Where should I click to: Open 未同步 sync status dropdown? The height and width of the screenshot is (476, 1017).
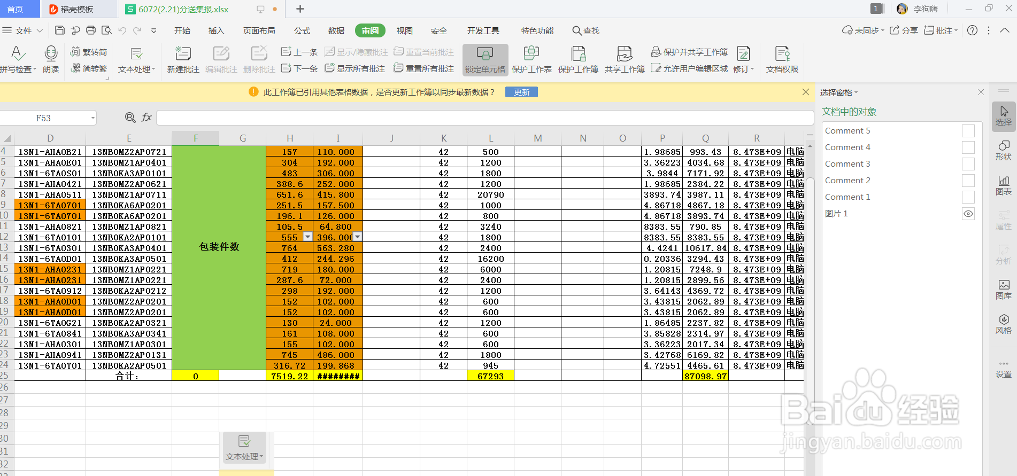pos(863,30)
